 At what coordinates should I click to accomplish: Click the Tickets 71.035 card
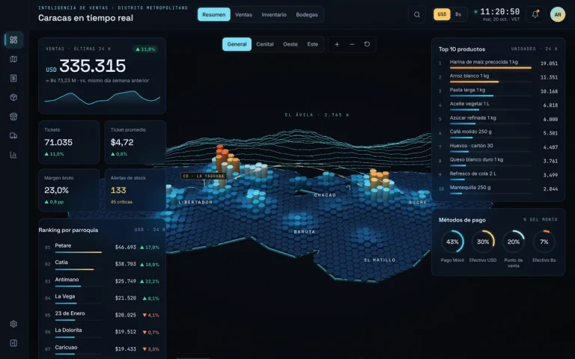coord(69,142)
